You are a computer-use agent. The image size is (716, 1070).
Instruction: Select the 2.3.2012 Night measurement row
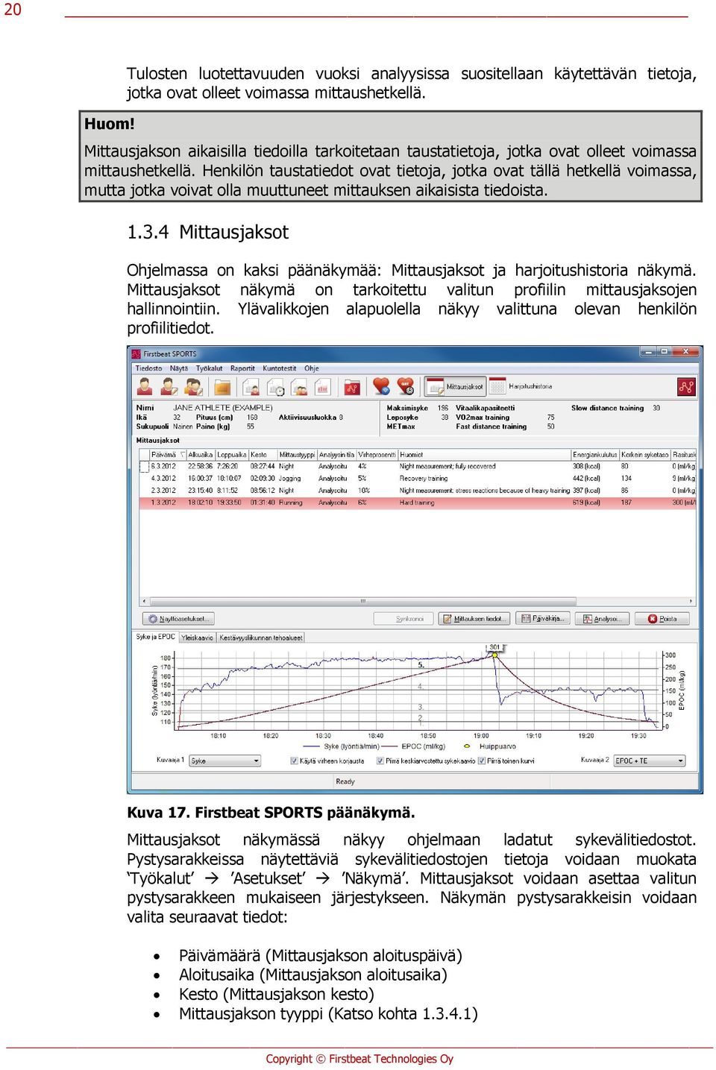tap(418, 491)
